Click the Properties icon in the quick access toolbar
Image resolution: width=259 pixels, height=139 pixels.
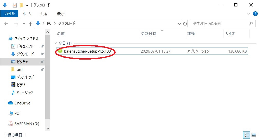15,5
